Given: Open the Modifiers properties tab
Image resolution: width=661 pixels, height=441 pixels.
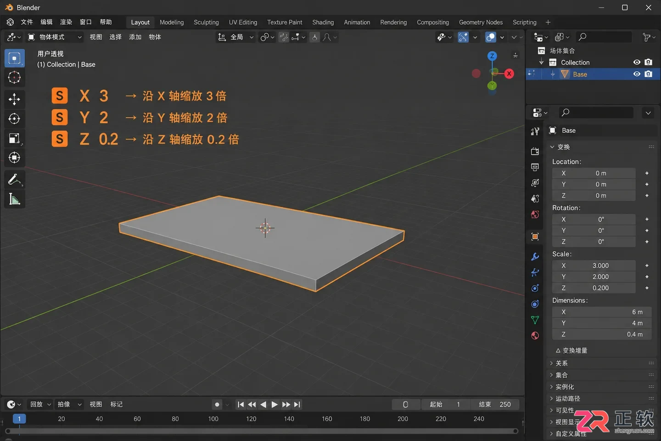Looking at the screenshot, I should click(x=535, y=257).
